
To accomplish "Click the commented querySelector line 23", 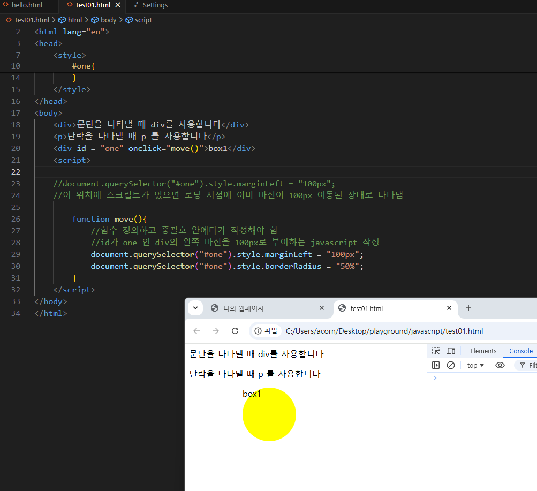I will (194, 184).
